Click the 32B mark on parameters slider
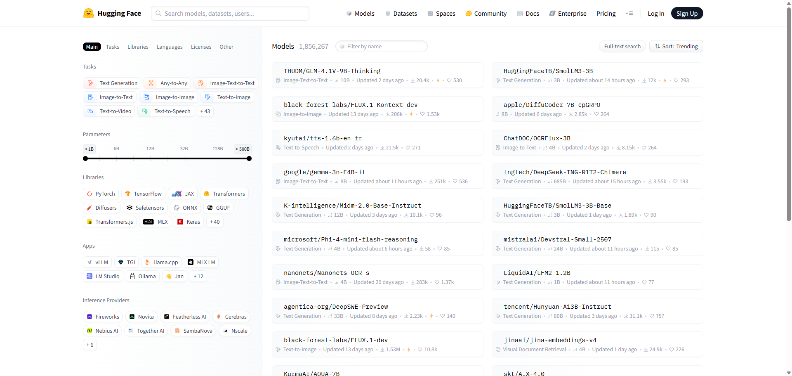 184,149
